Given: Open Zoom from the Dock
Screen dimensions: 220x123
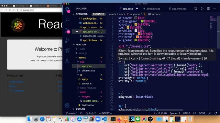Looking at the screenshot, I should (x=98, y=119).
